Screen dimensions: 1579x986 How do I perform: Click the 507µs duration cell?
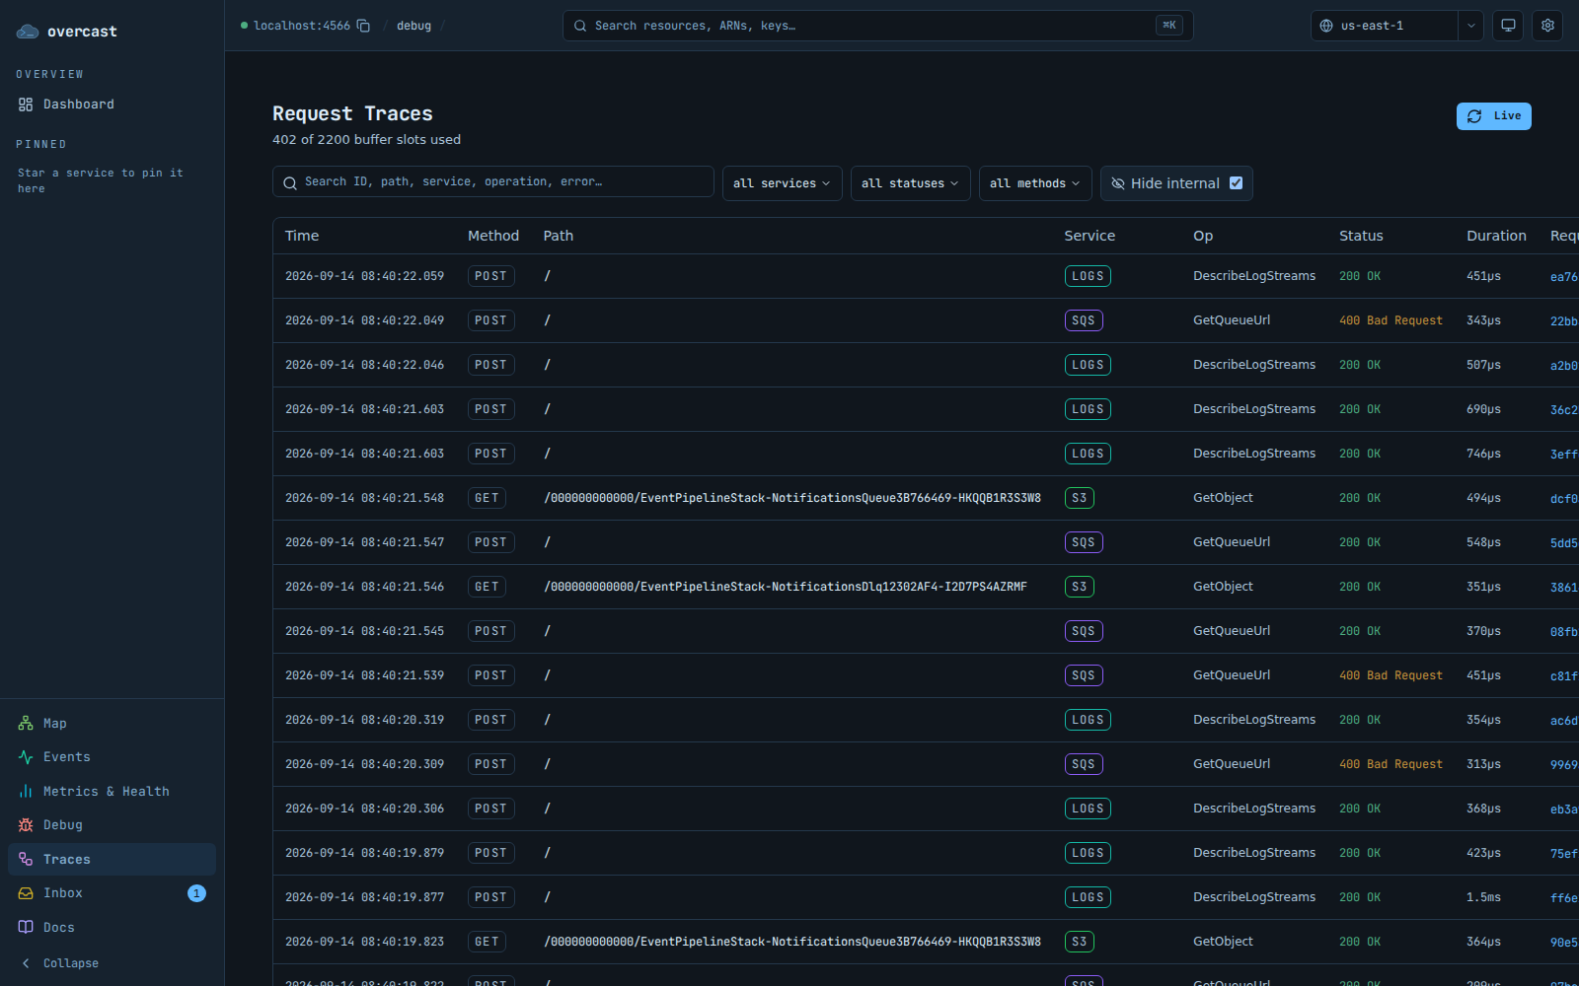[x=1483, y=365]
